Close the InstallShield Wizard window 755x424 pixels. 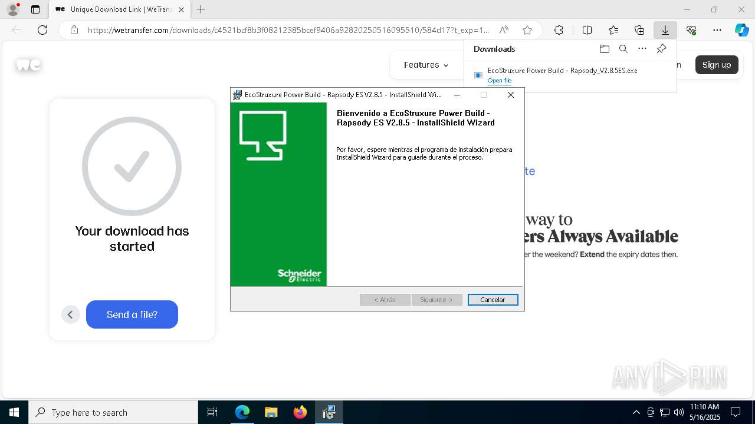point(511,95)
